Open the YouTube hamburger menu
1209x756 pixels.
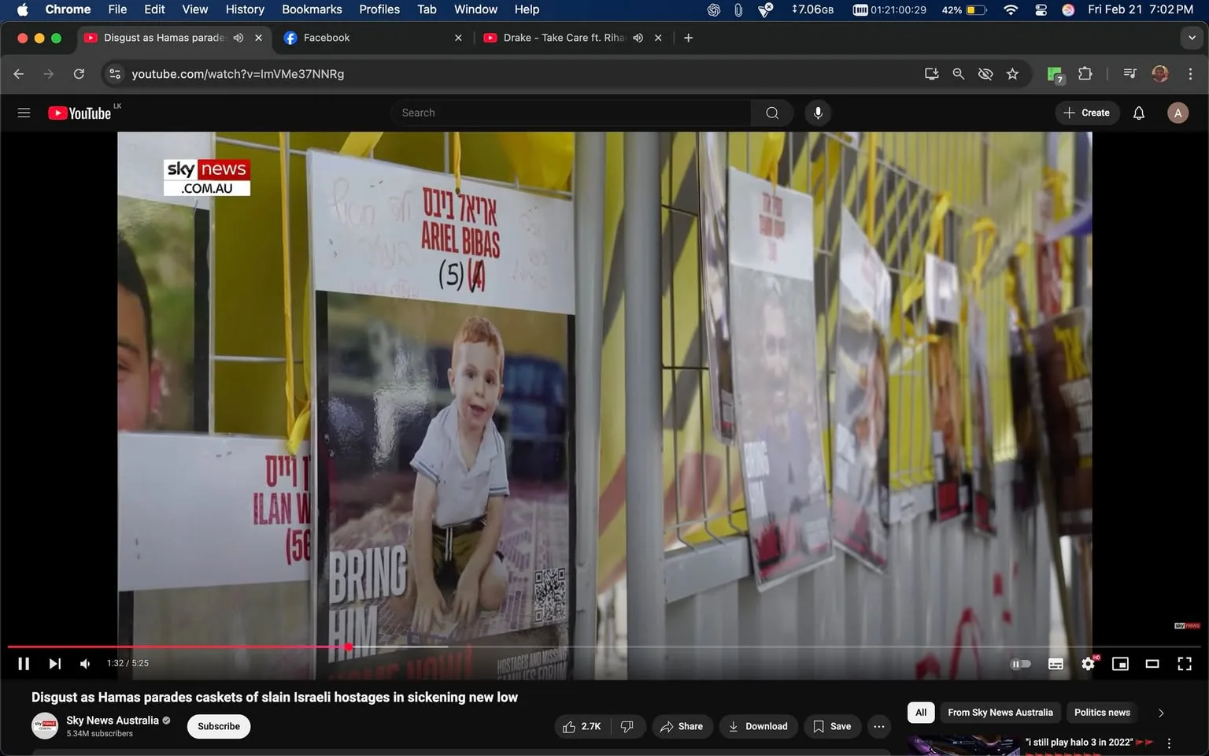24,112
